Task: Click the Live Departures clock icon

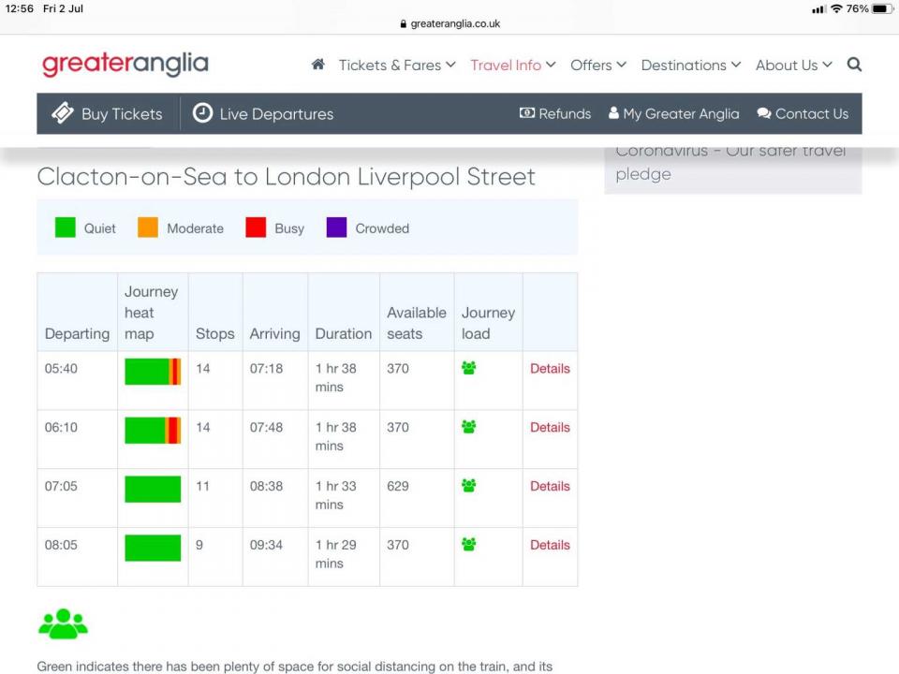Action: (x=202, y=113)
